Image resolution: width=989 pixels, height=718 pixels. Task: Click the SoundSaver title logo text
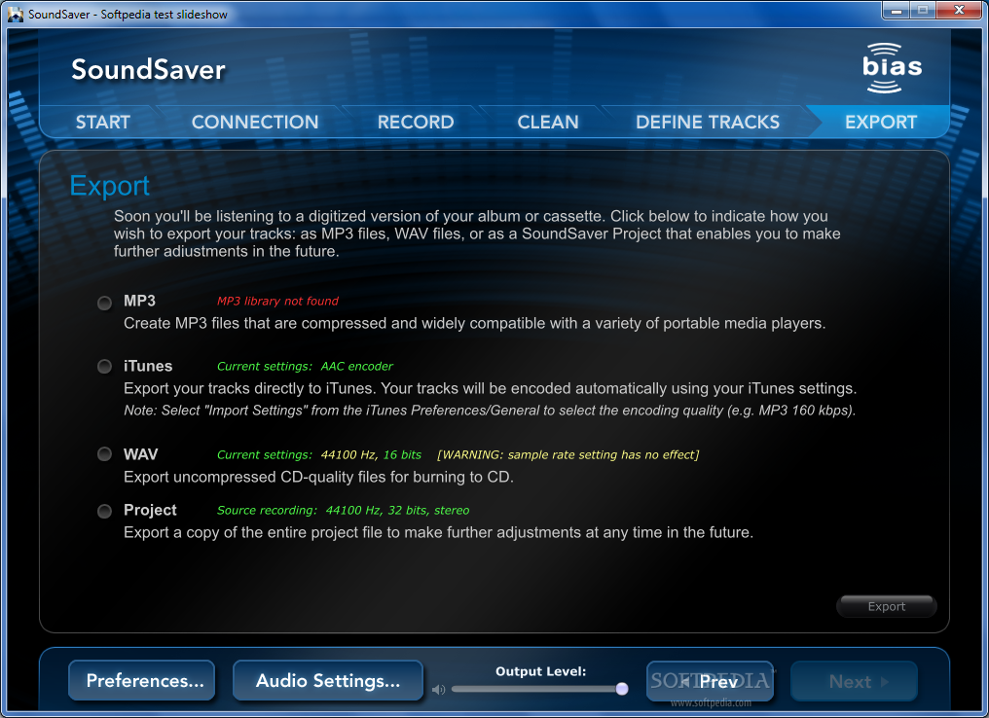[148, 69]
